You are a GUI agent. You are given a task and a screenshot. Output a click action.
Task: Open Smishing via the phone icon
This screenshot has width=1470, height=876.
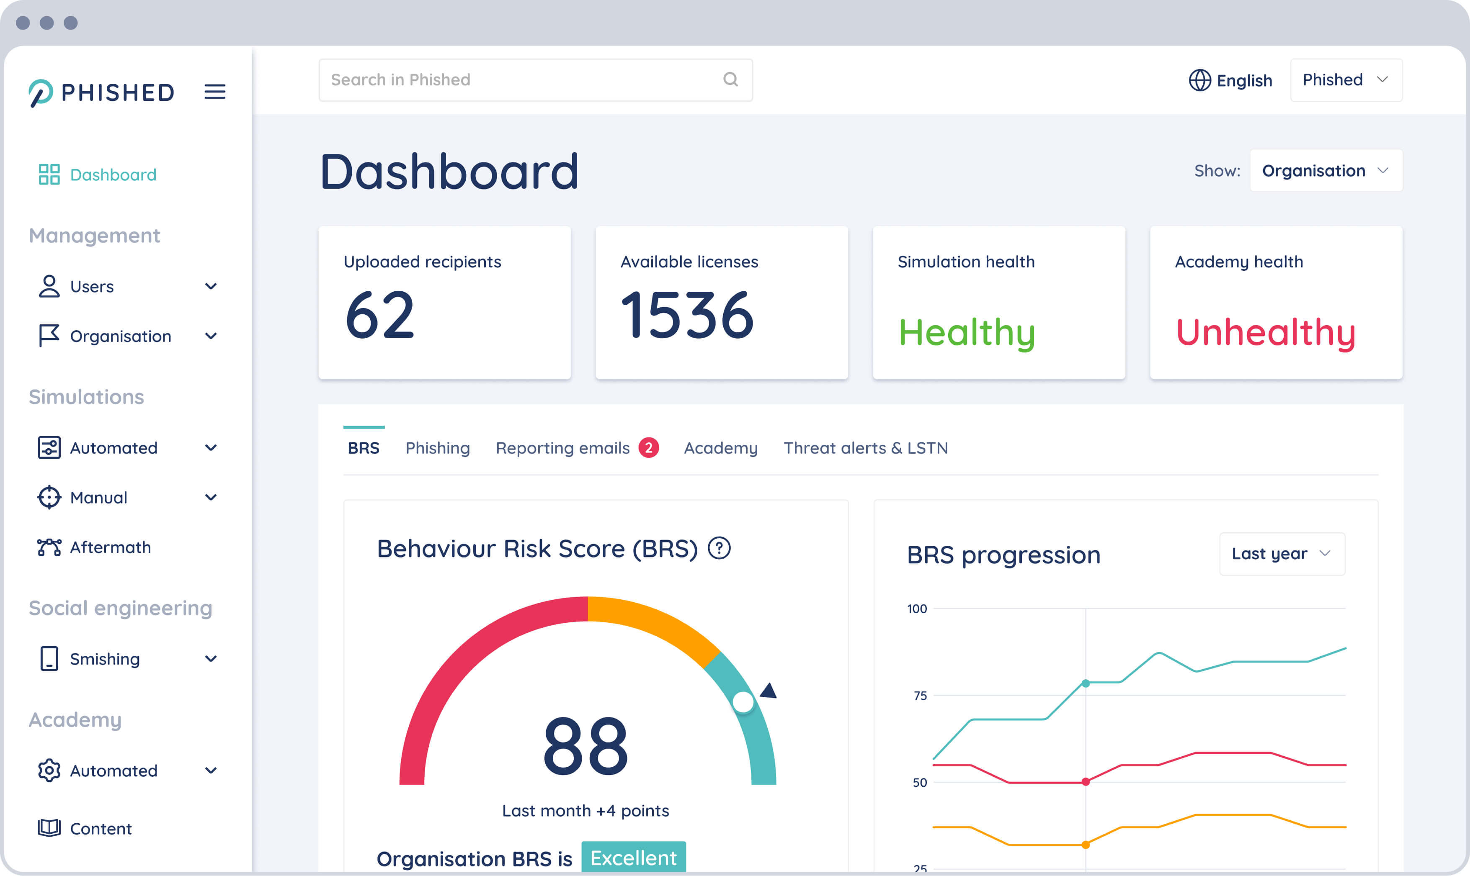click(49, 659)
